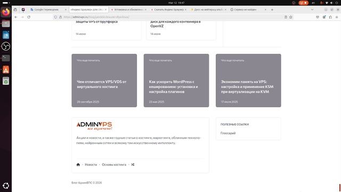
Task: Switch keyboard layout from en
Action: click(x=313, y=3)
